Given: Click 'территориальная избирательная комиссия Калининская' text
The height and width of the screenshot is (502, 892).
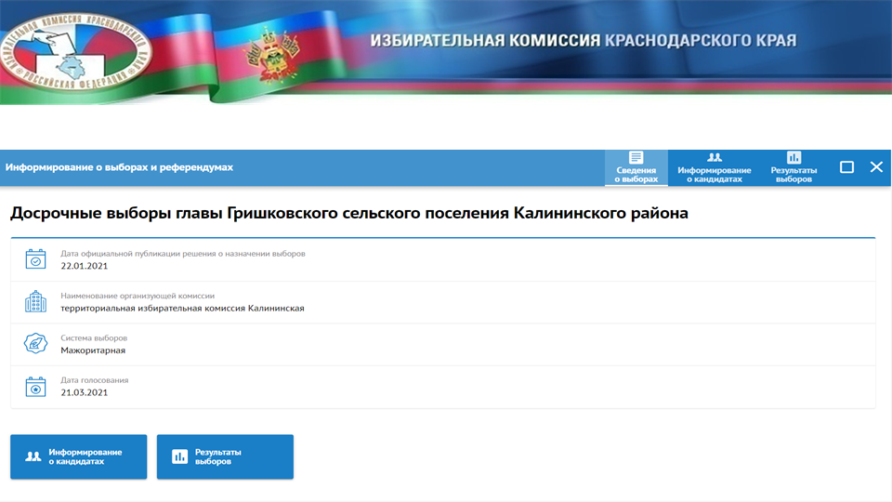Looking at the screenshot, I should [x=182, y=309].
